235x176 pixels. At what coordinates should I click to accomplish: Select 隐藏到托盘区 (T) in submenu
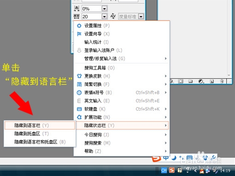(x=40, y=134)
